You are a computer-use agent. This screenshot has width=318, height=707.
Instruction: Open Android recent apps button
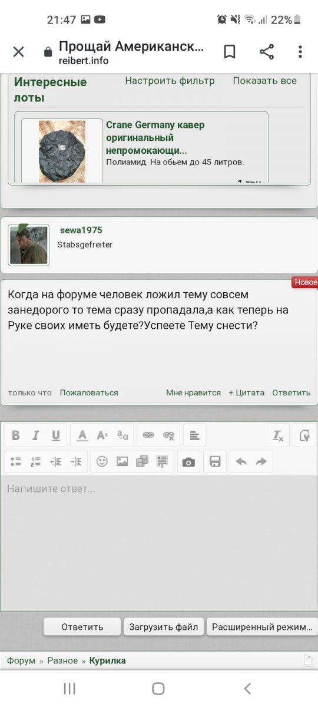tap(69, 688)
